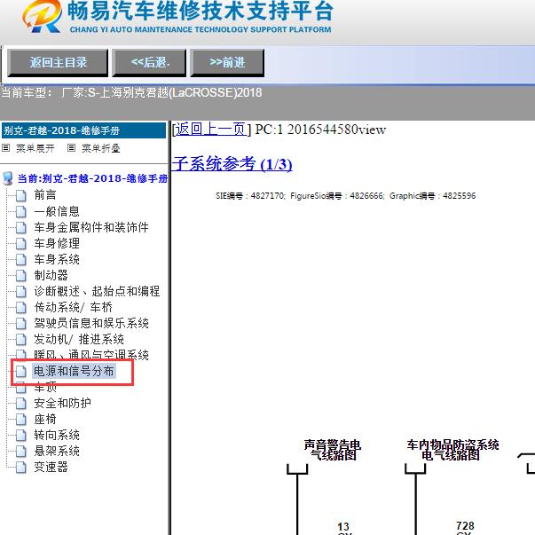535x535 pixels.
Task: Select the highlighted 电源和信号分布 item
Action: pyautogui.click(x=74, y=371)
